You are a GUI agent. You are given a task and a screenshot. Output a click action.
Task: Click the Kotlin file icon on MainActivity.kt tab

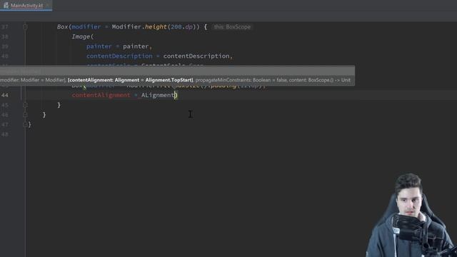[6, 6]
